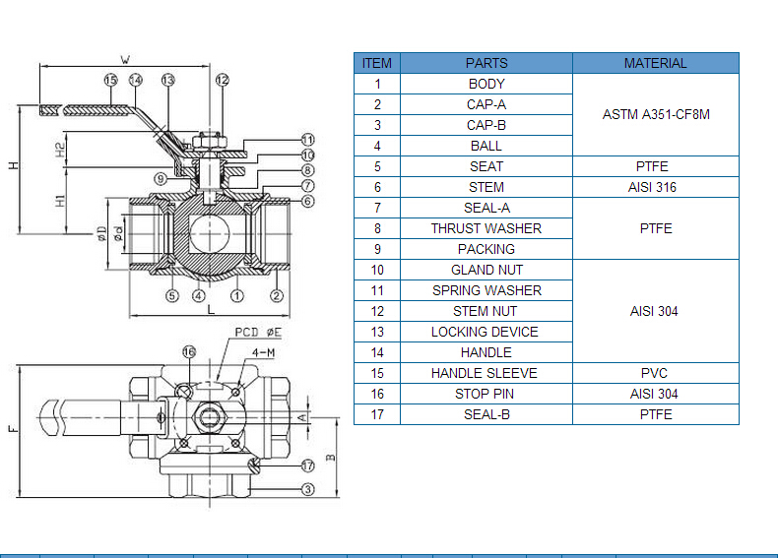This screenshot has height=558, width=778.
Task: Click callout balloon 3 in top view
Action: [x=307, y=489]
